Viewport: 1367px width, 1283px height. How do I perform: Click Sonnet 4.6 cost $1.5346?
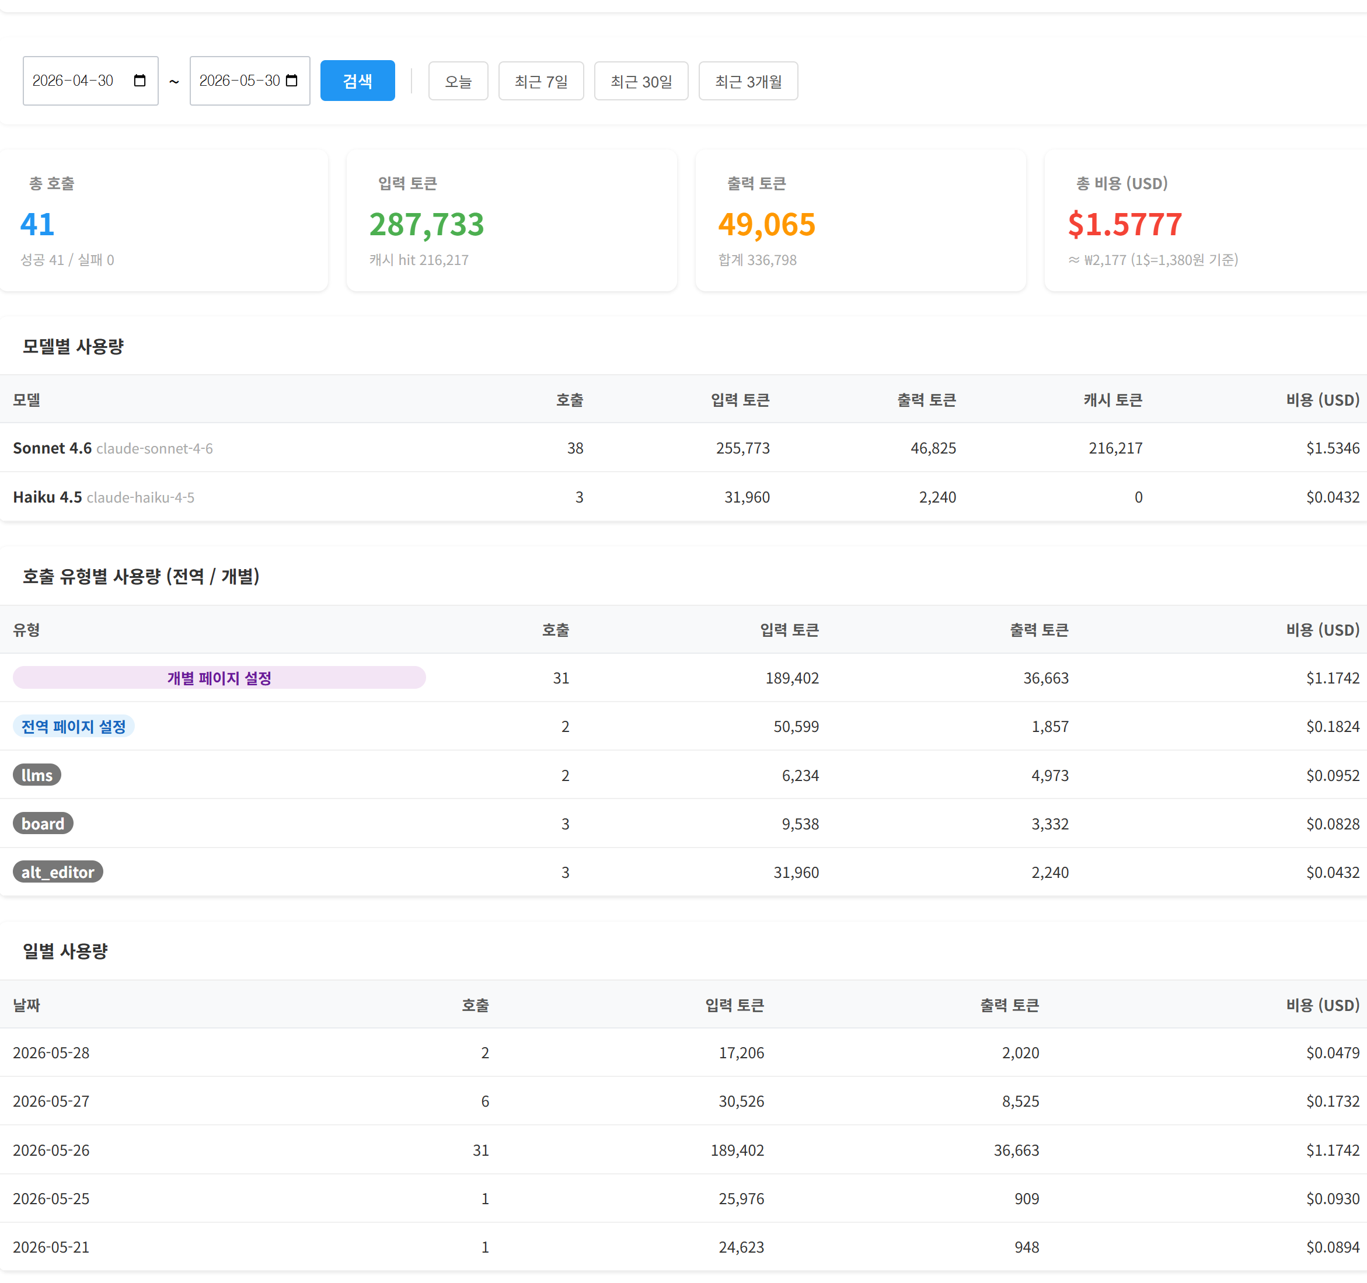(x=1333, y=448)
